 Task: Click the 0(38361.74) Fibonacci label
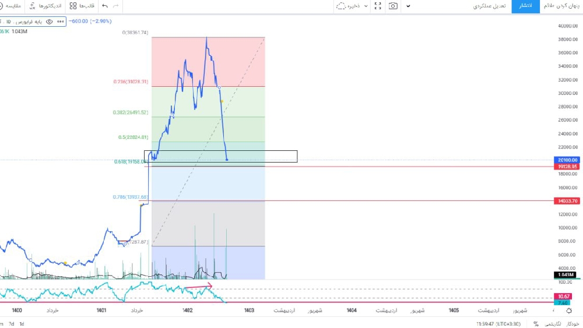[135, 32]
